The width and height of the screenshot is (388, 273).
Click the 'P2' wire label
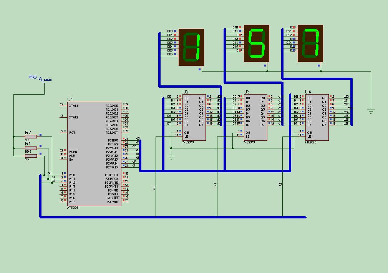(x=280, y=185)
